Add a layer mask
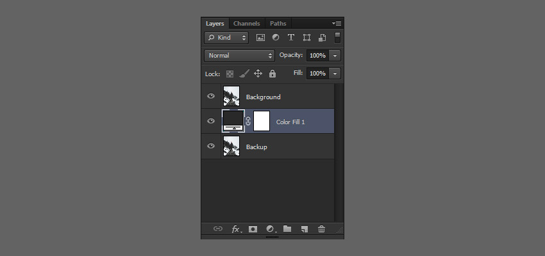Image resolution: width=545 pixels, height=256 pixels. [x=253, y=229]
